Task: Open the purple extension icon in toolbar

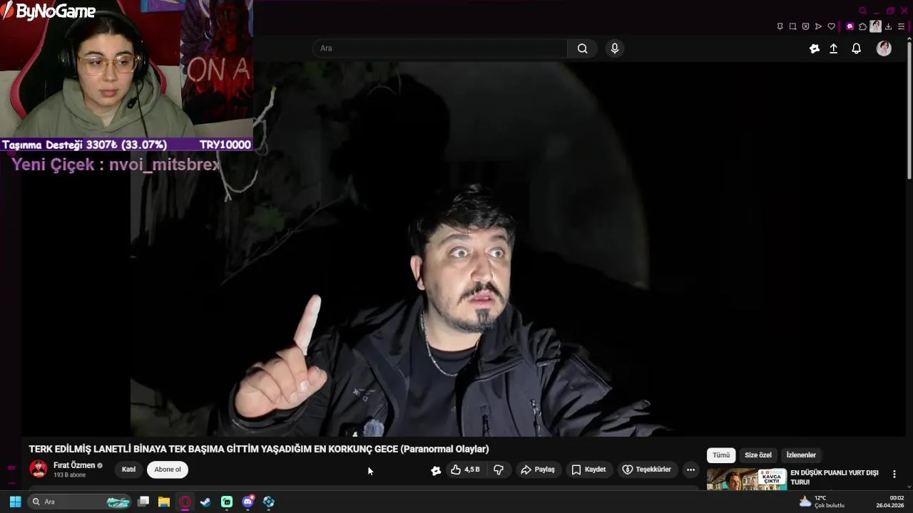Action: pyautogui.click(x=850, y=26)
